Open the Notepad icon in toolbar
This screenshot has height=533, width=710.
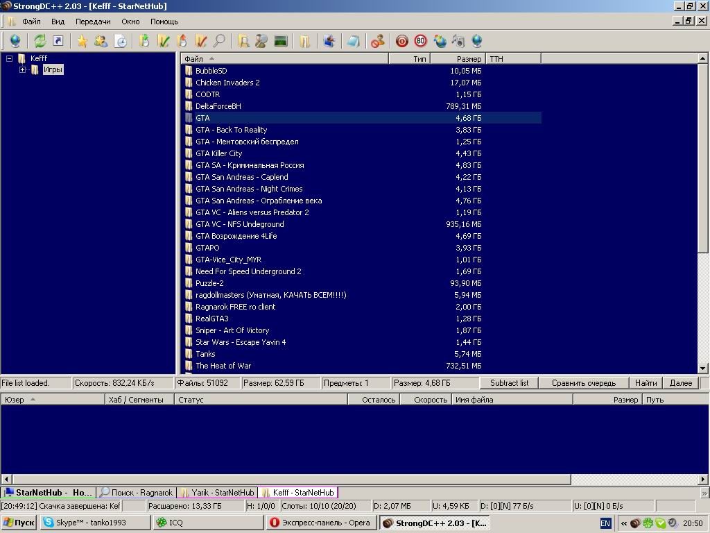click(x=353, y=41)
